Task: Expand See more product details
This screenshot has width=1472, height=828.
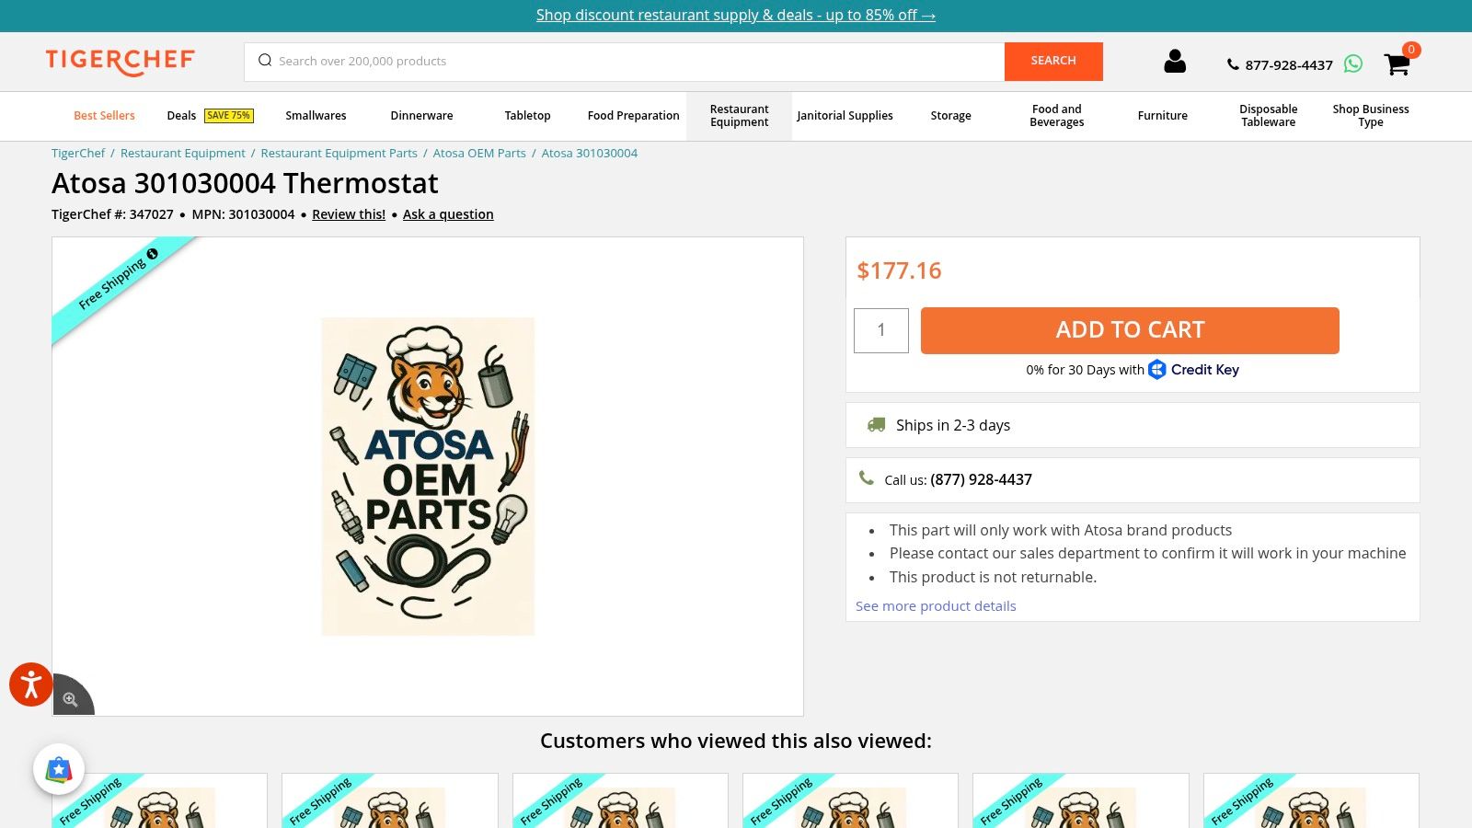Action: (936, 606)
